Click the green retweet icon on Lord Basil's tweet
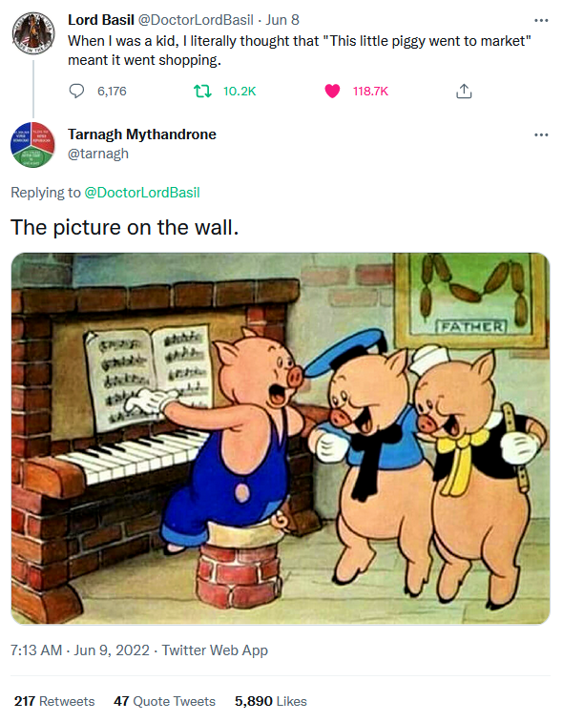Viewport: 563px width, 722px height. [202, 92]
